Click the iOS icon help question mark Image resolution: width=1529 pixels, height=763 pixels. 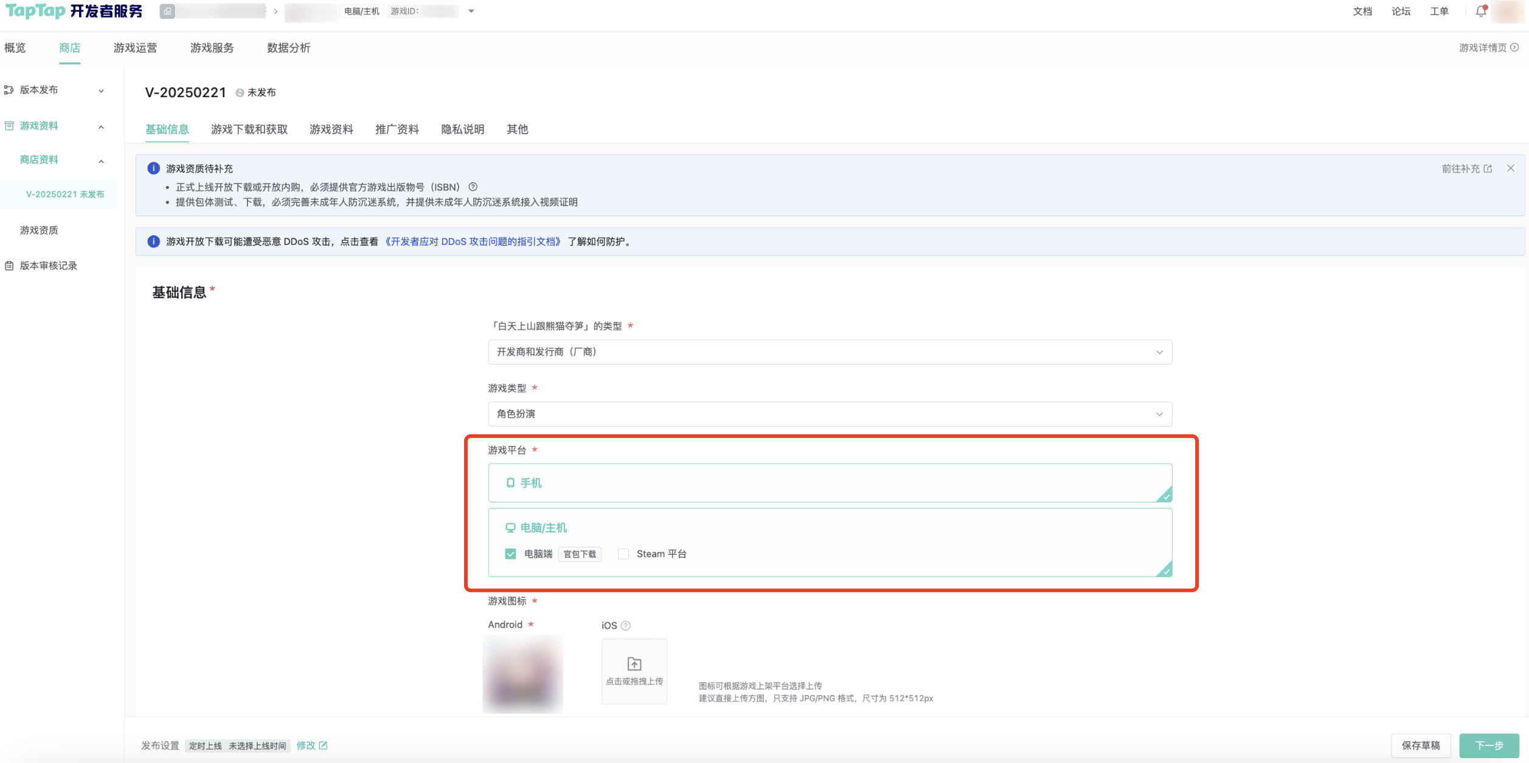coord(625,626)
